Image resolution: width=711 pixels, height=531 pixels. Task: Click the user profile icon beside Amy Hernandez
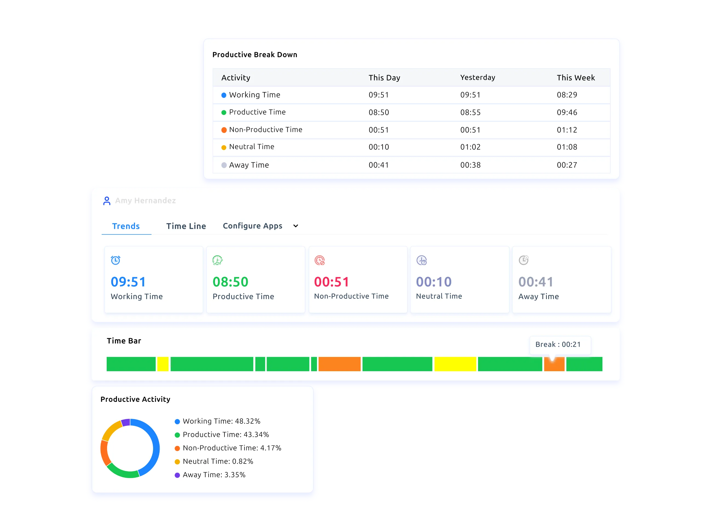pyautogui.click(x=106, y=200)
